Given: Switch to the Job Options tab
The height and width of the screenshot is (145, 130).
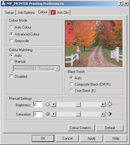Looking at the screenshot, I should (26, 13).
